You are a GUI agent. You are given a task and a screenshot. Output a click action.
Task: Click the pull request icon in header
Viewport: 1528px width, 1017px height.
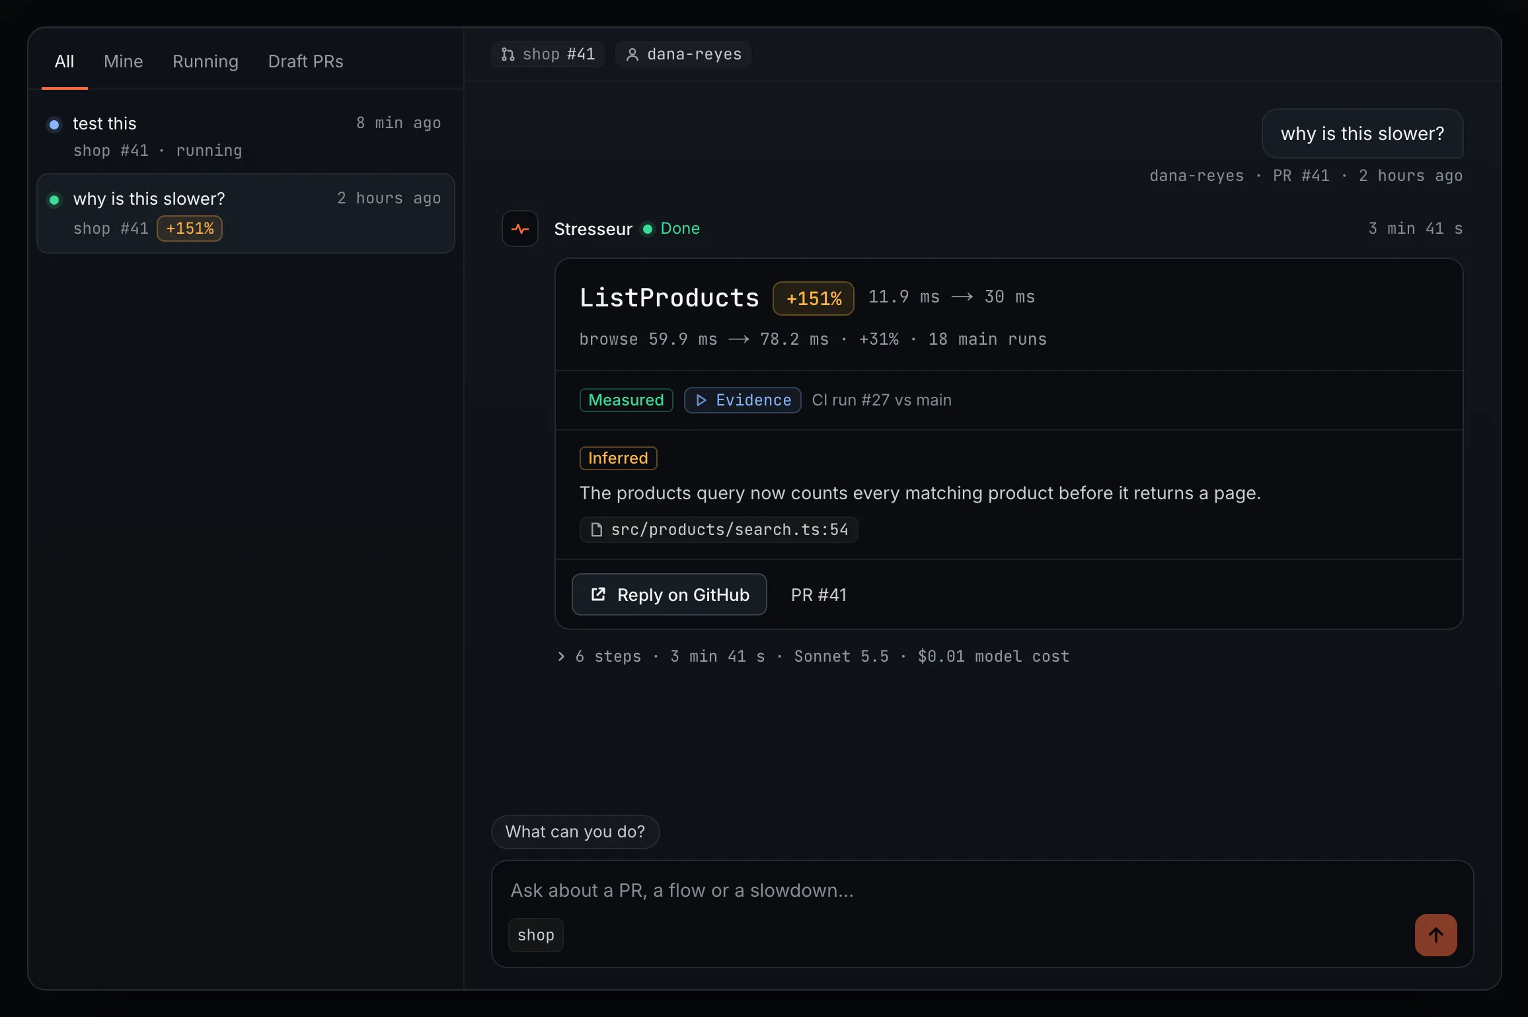[x=508, y=54]
